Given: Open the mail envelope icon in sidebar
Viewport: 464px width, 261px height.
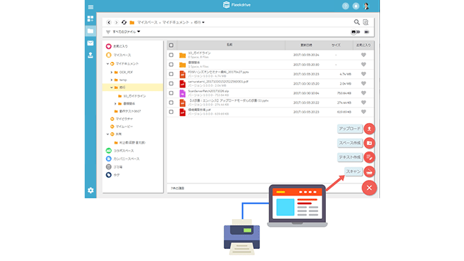Looking at the screenshot, I should (x=90, y=43).
